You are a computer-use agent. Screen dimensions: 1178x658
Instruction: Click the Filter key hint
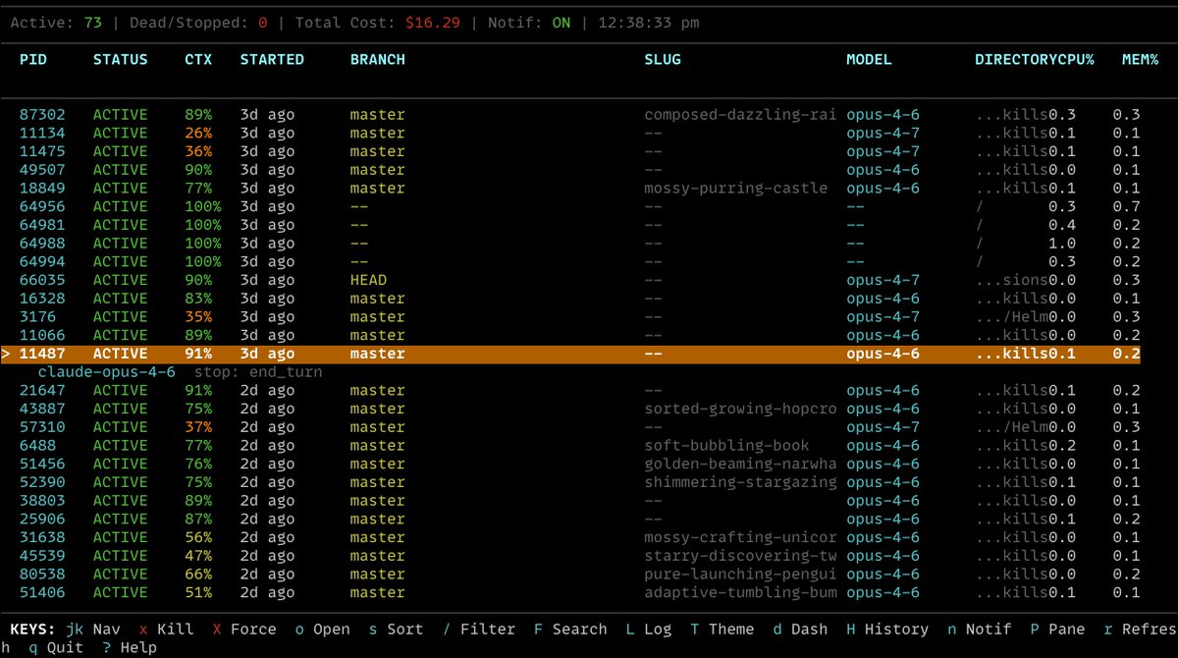[479, 629]
